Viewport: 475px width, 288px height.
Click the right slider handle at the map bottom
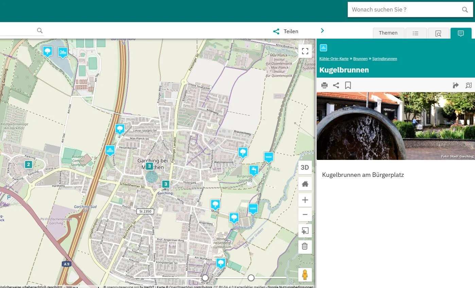pyautogui.click(x=251, y=278)
